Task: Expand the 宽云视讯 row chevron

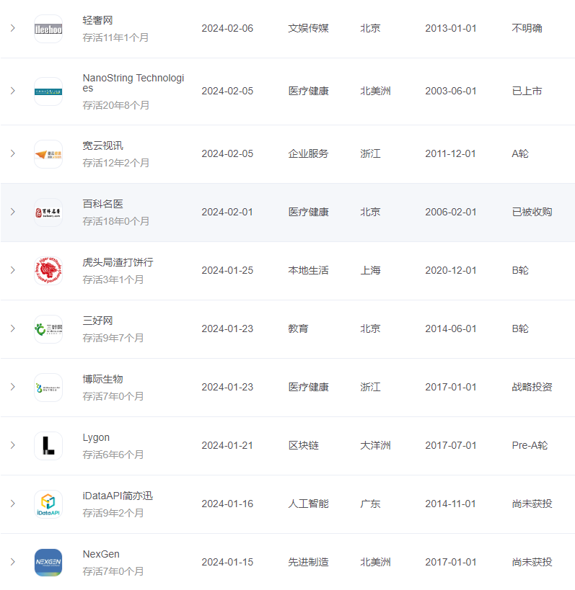Action: click(x=13, y=153)
